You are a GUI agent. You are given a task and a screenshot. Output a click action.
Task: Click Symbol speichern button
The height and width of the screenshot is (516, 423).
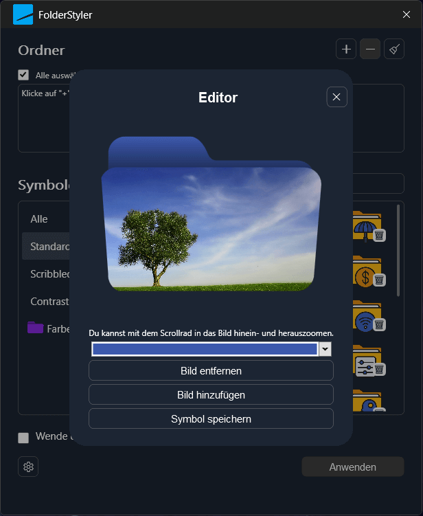point(211,418)
